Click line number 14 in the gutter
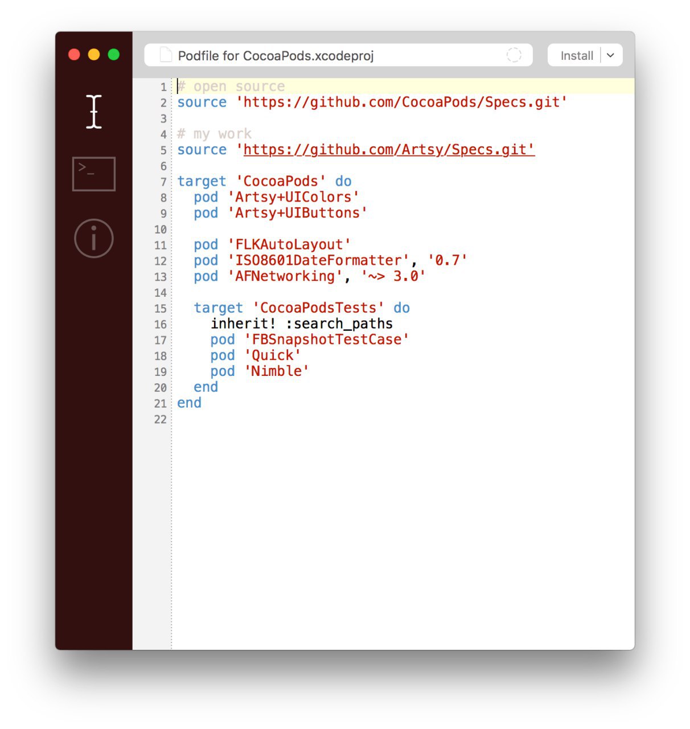The height and width of the screenshot is (729, 690). click(161, 293)
